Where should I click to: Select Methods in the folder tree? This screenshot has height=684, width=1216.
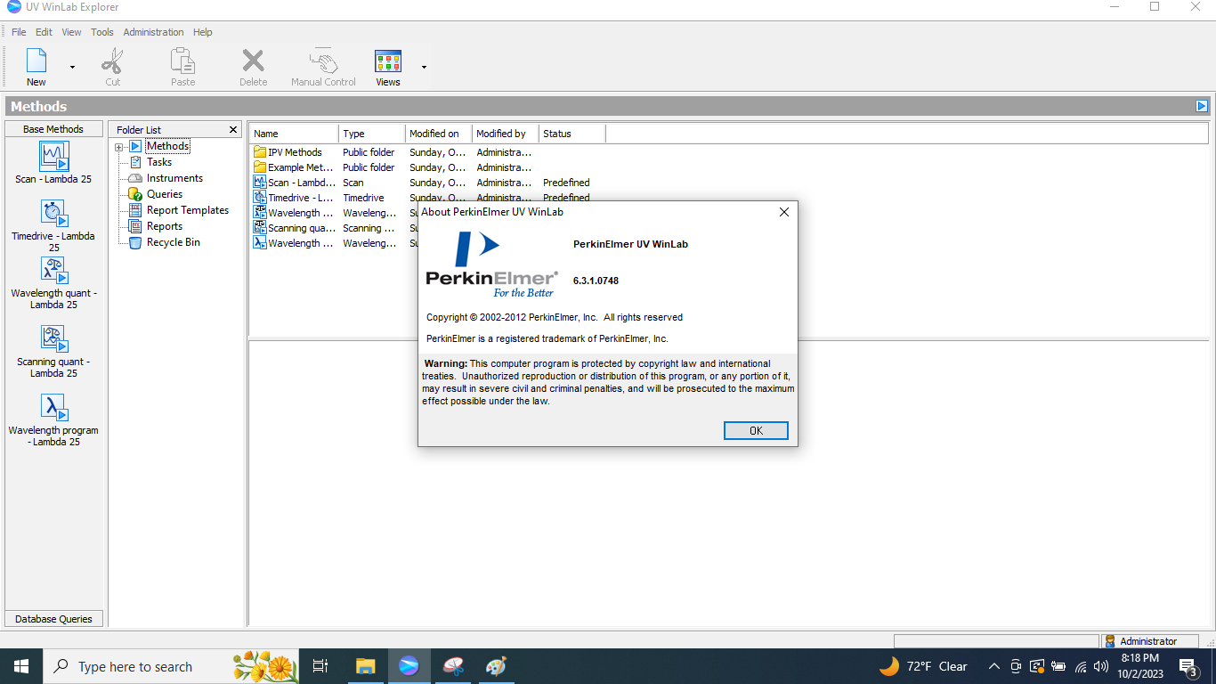click(167, 146)
